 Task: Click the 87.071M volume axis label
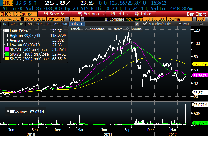[x=200, y=105]
